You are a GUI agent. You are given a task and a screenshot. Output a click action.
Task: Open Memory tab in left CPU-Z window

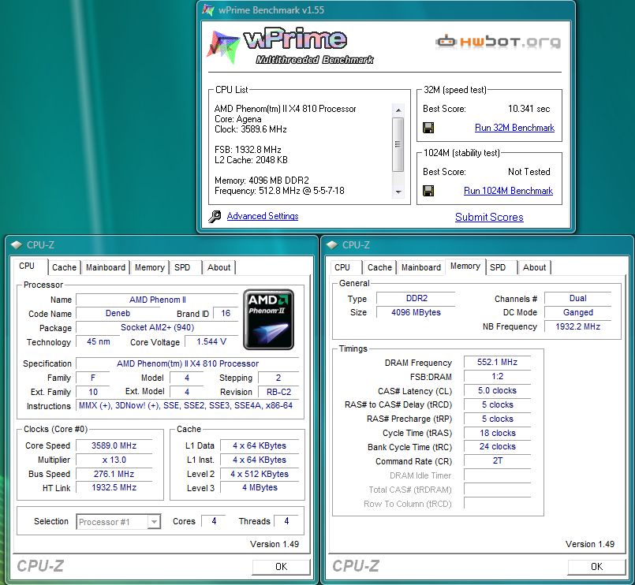[149, 267]
